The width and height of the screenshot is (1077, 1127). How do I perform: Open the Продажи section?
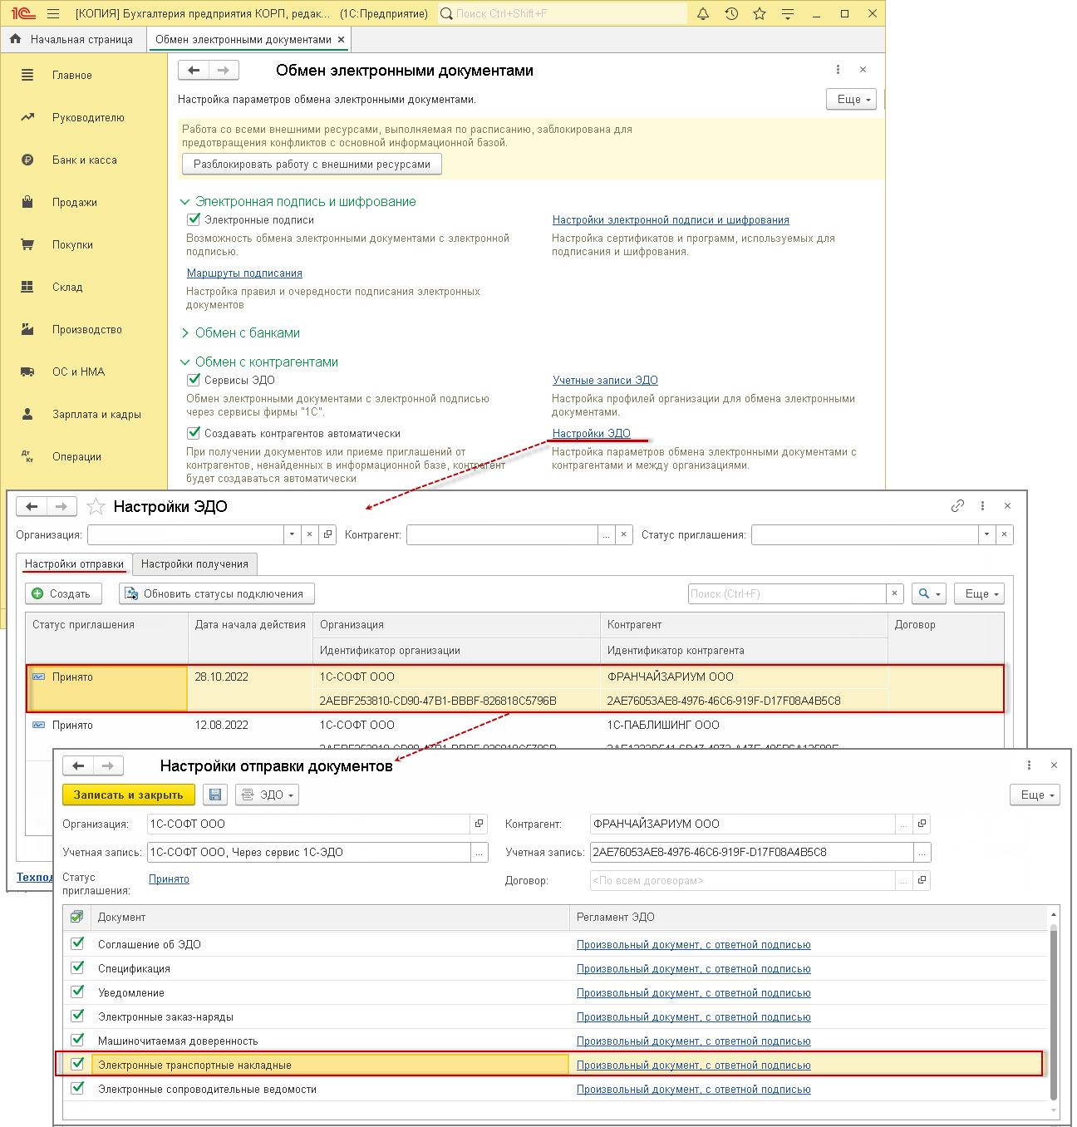[x=75, y=202]
